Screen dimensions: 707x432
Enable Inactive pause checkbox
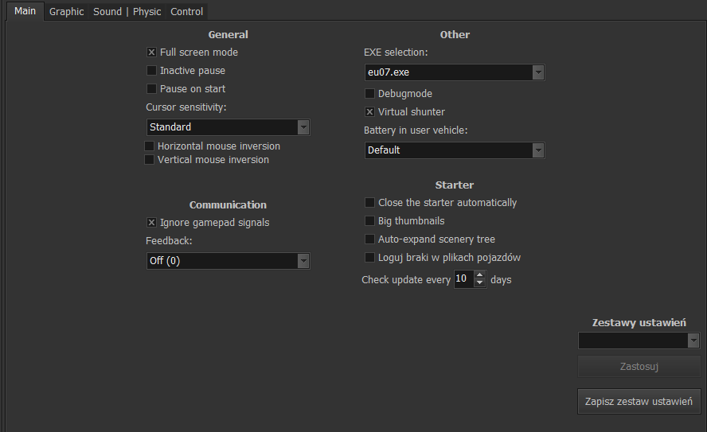tap(151, 71)
